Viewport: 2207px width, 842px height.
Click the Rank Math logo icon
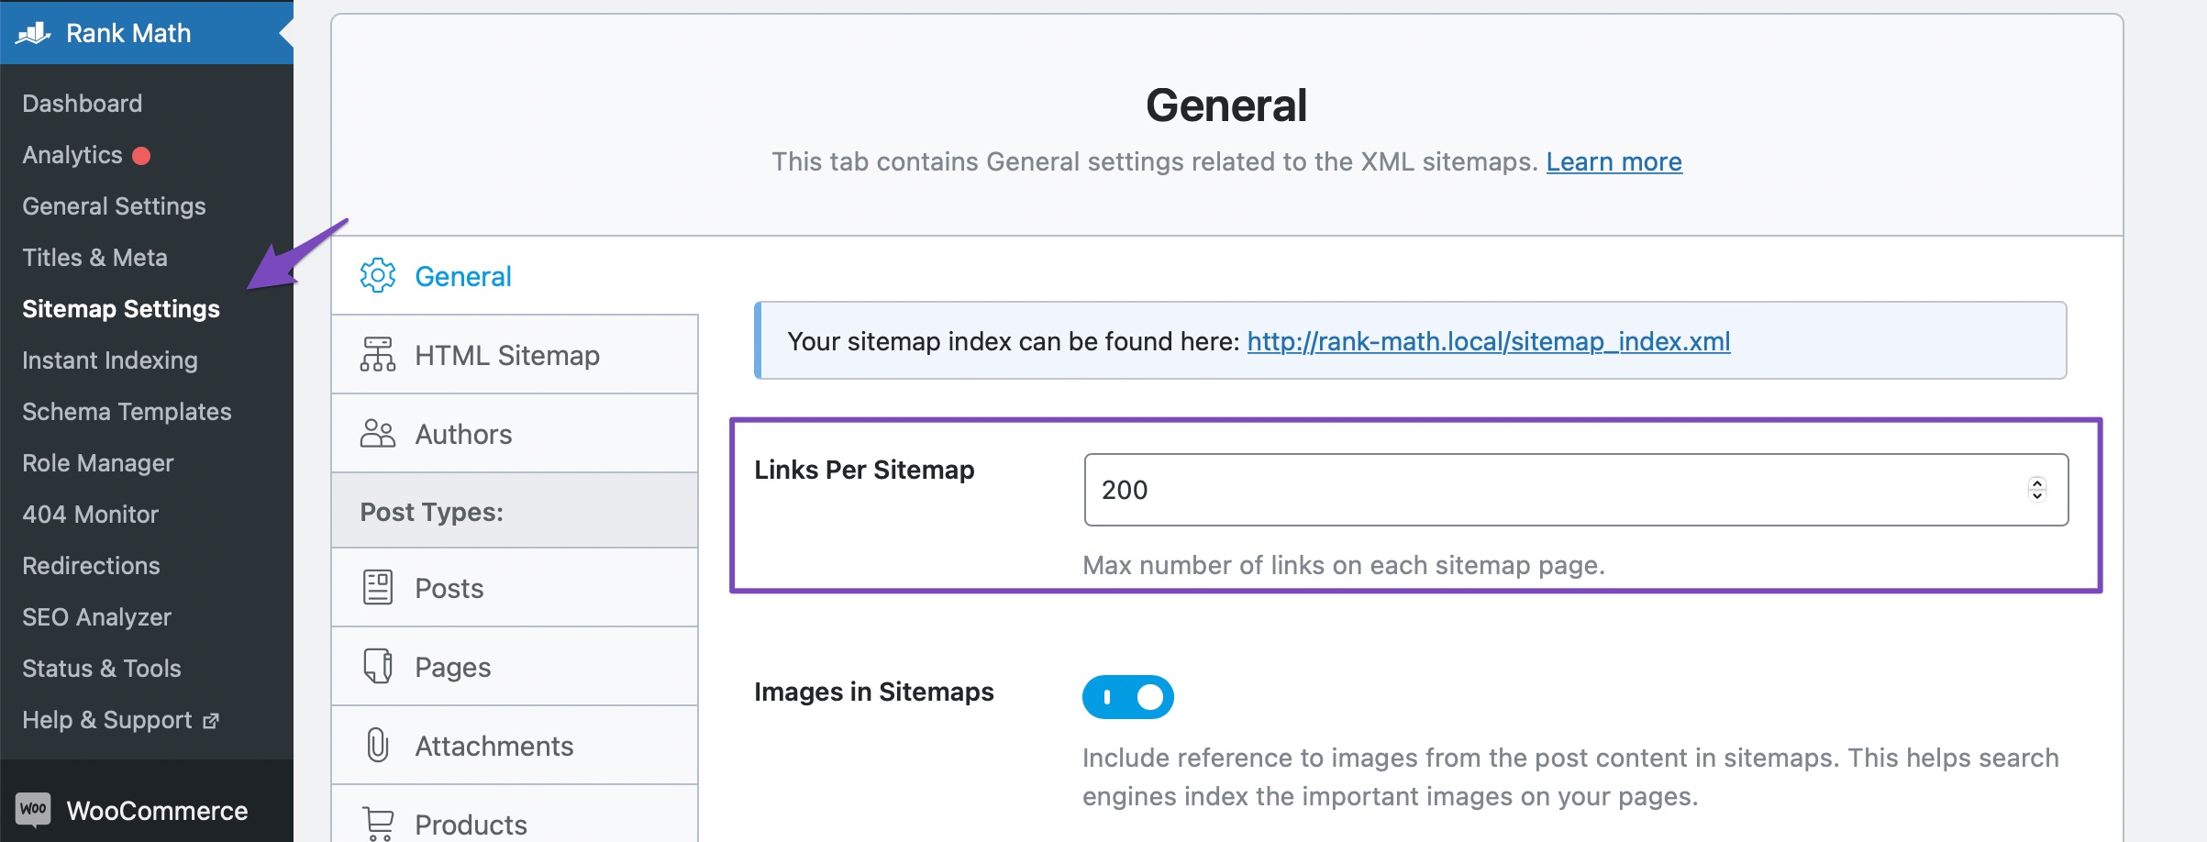pyautogui.click(x=34, y=34)
